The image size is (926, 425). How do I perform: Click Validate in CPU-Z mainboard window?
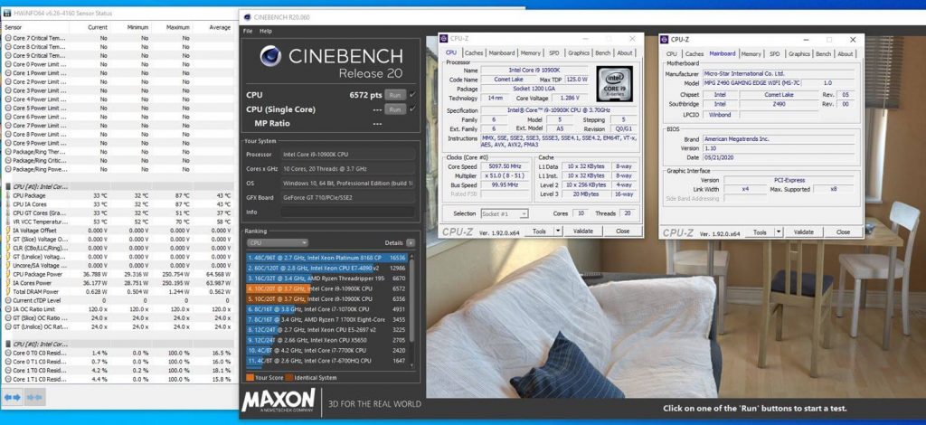[x=803, y=232]
